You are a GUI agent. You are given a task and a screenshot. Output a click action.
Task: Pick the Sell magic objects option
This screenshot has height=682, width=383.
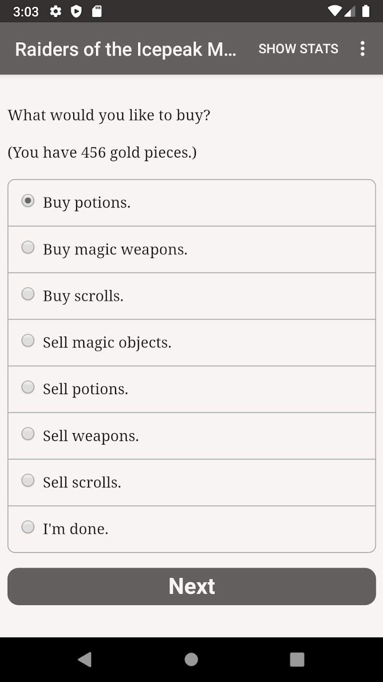click(x=28, y=341)
